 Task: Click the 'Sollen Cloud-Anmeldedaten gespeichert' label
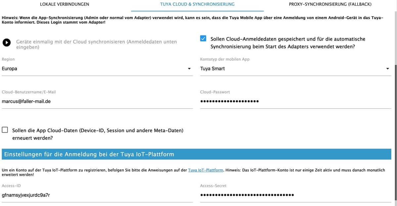point(288,43)
